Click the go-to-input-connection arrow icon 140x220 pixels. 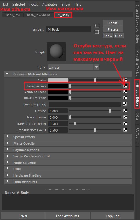click(97, 26)
